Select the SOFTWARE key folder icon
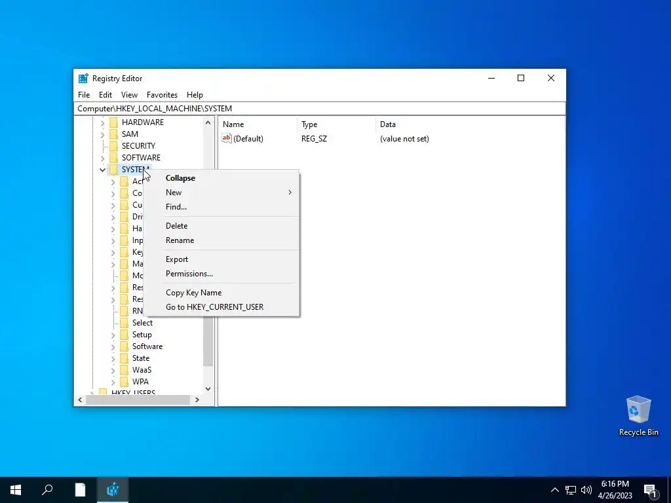The image size is (671, 503). coord(113,158)
